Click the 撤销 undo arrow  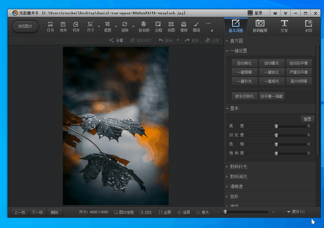point(161,40)
